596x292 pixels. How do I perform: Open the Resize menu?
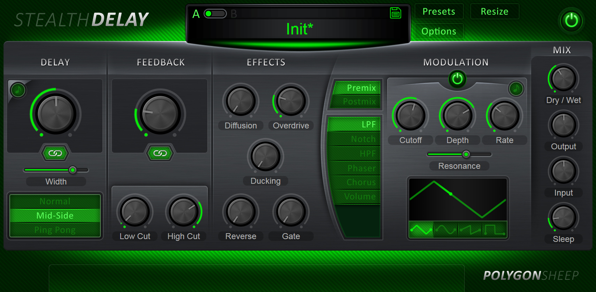click(494, 11)
